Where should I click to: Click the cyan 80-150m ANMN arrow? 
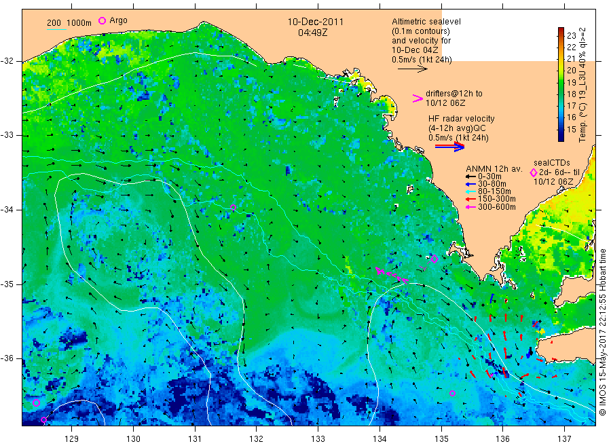[470, 191]
